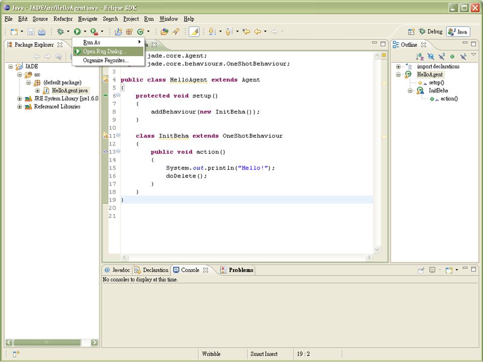Image resolution: width=483 pixels, height=362 pixels.
Task: Toggle Hide Non-Public Members in Outline
Action: coord(452,57)
